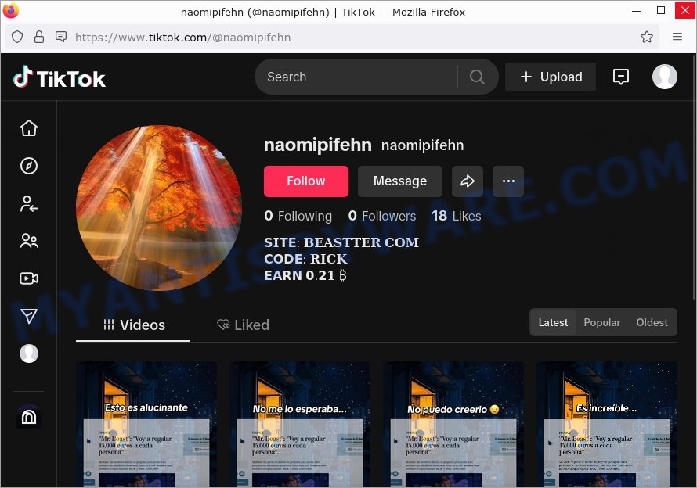Click the Upload button

551,77
